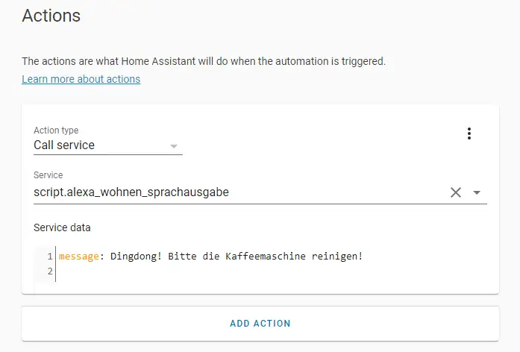Click into the script.alexa_wohnen_sprachausgabe service field
520x352 pixels.
pyautogui.click(x=224, y=192)
